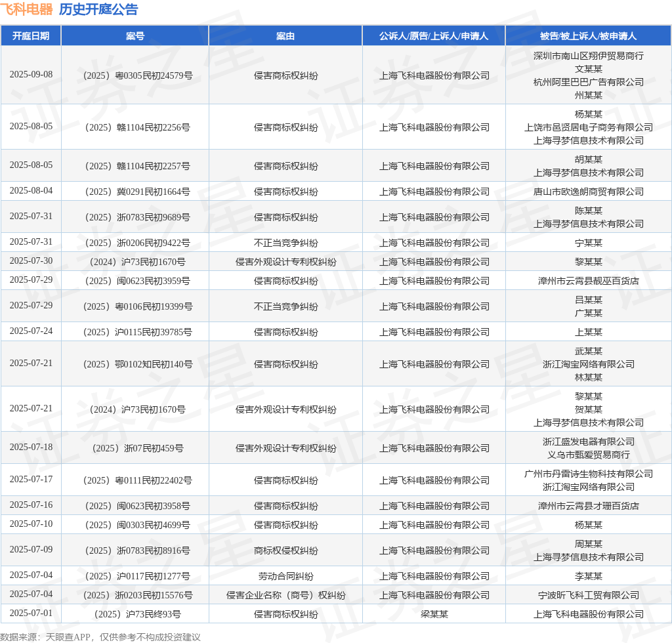The image size is (672, 643).
Task: Click the date cell 2025-07-18
Action: 31,447
